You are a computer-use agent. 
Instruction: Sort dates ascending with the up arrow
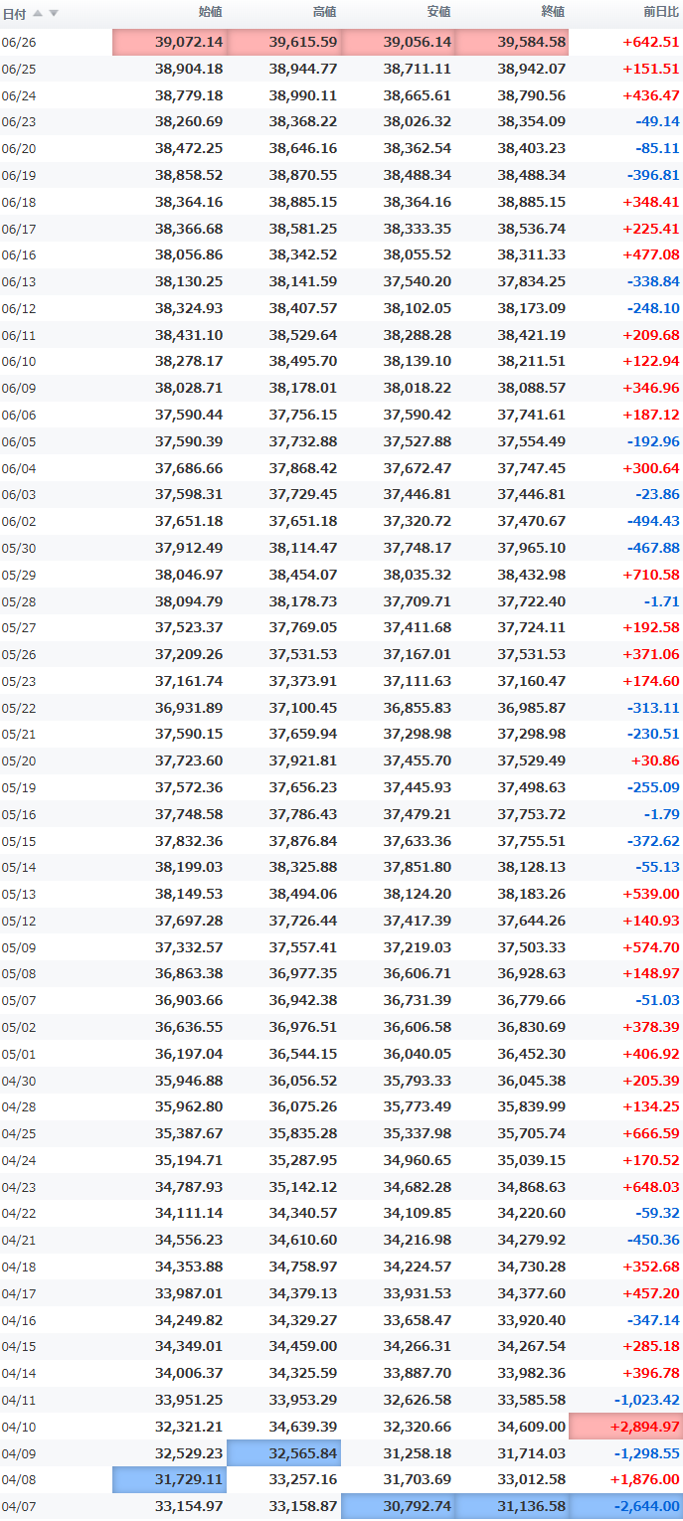[x=38, y=13]
